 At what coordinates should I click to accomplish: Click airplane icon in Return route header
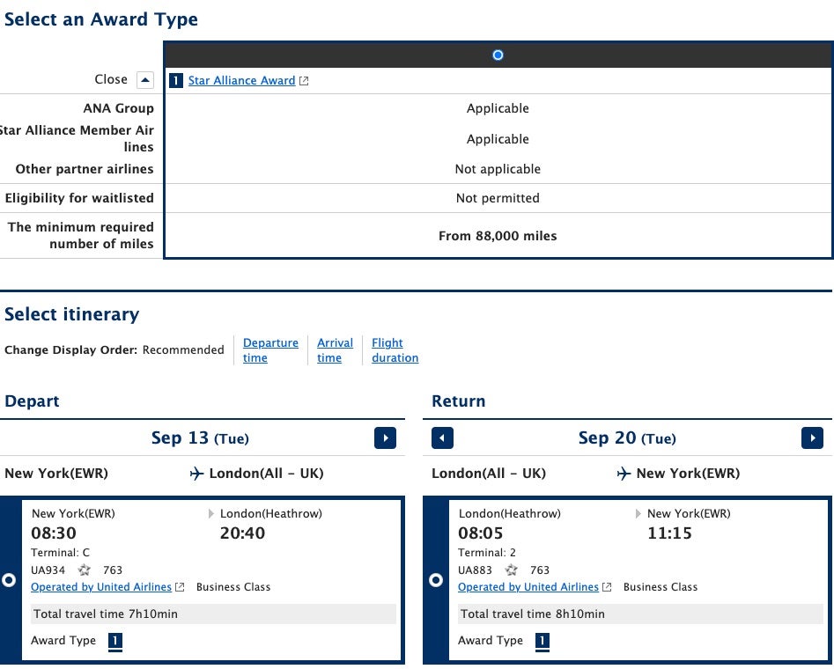(x=624, y=474)
